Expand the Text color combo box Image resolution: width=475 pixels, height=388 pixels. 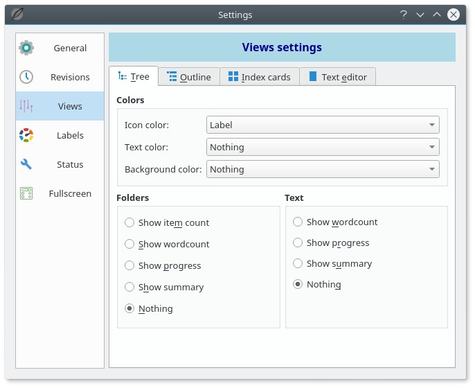[x=323, y=147]
